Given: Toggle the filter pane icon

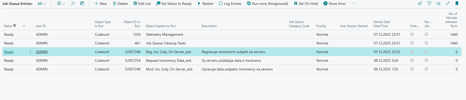Looking at the screenshot, I should (x=429, y=3).
